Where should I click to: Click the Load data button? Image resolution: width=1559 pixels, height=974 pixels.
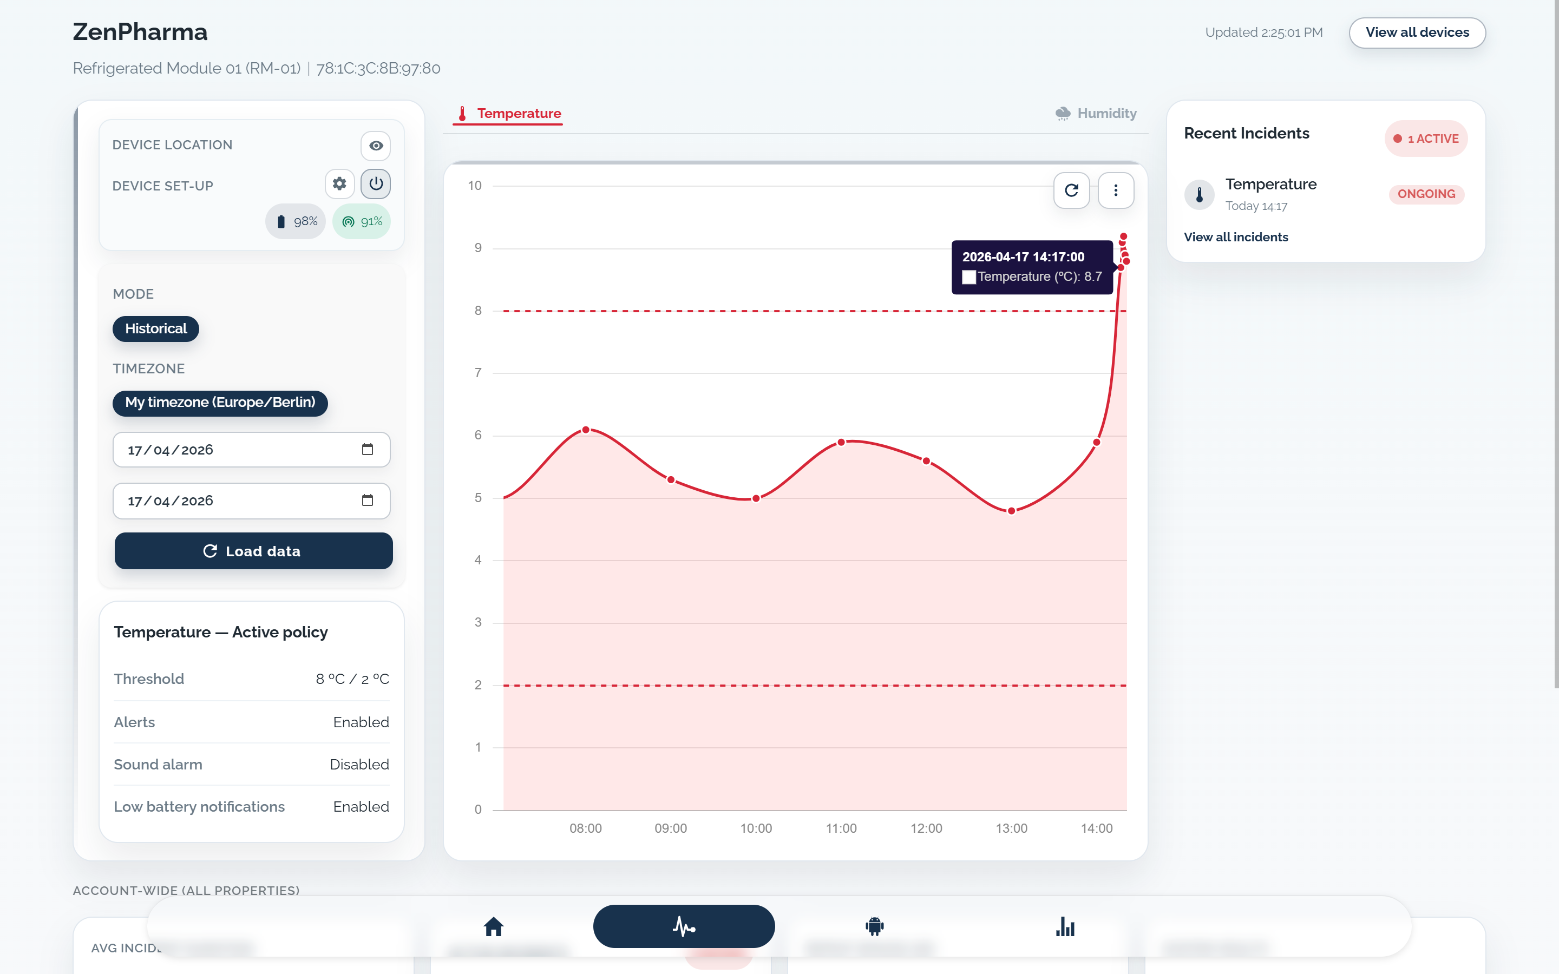click(253, 551)
